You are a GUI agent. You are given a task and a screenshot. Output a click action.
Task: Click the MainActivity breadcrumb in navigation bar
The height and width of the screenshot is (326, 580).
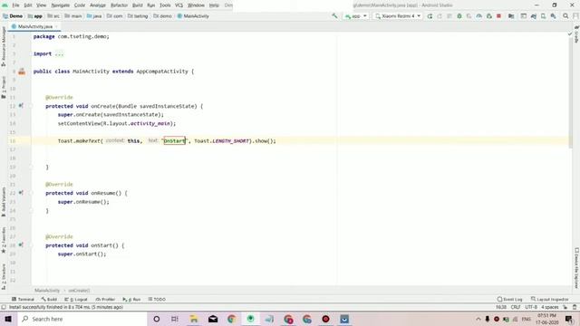pyautogui.click(x=193, y=16)
